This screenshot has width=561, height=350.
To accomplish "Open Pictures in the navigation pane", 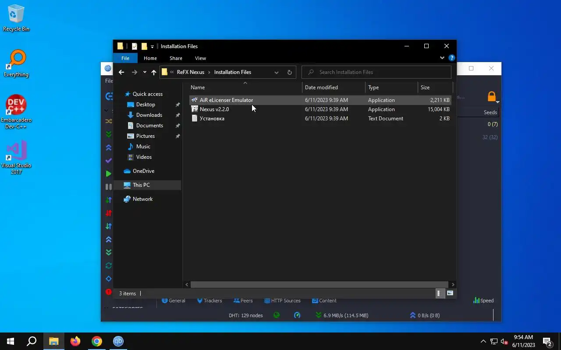I will pyautogui.click(x=145, y=136).
